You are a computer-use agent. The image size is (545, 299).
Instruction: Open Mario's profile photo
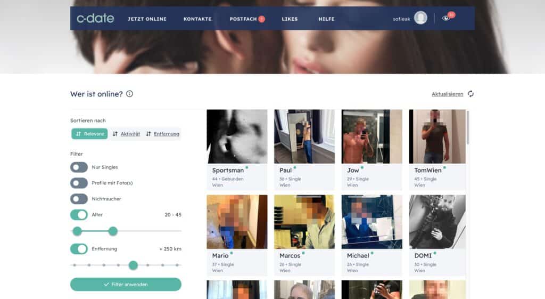point(237,222)
